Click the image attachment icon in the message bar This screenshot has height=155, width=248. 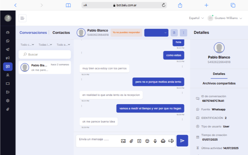coord(123,141)
